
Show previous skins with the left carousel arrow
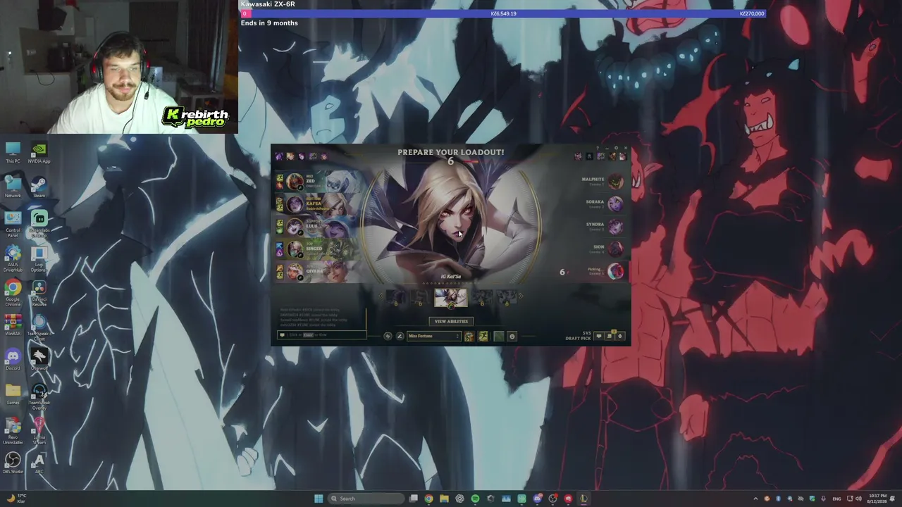tap(381, 296)
